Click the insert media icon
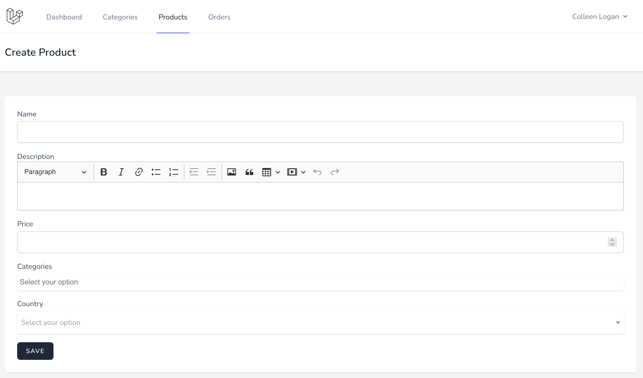This screenshot has width=643, height=378. click(x=292, y=172)
